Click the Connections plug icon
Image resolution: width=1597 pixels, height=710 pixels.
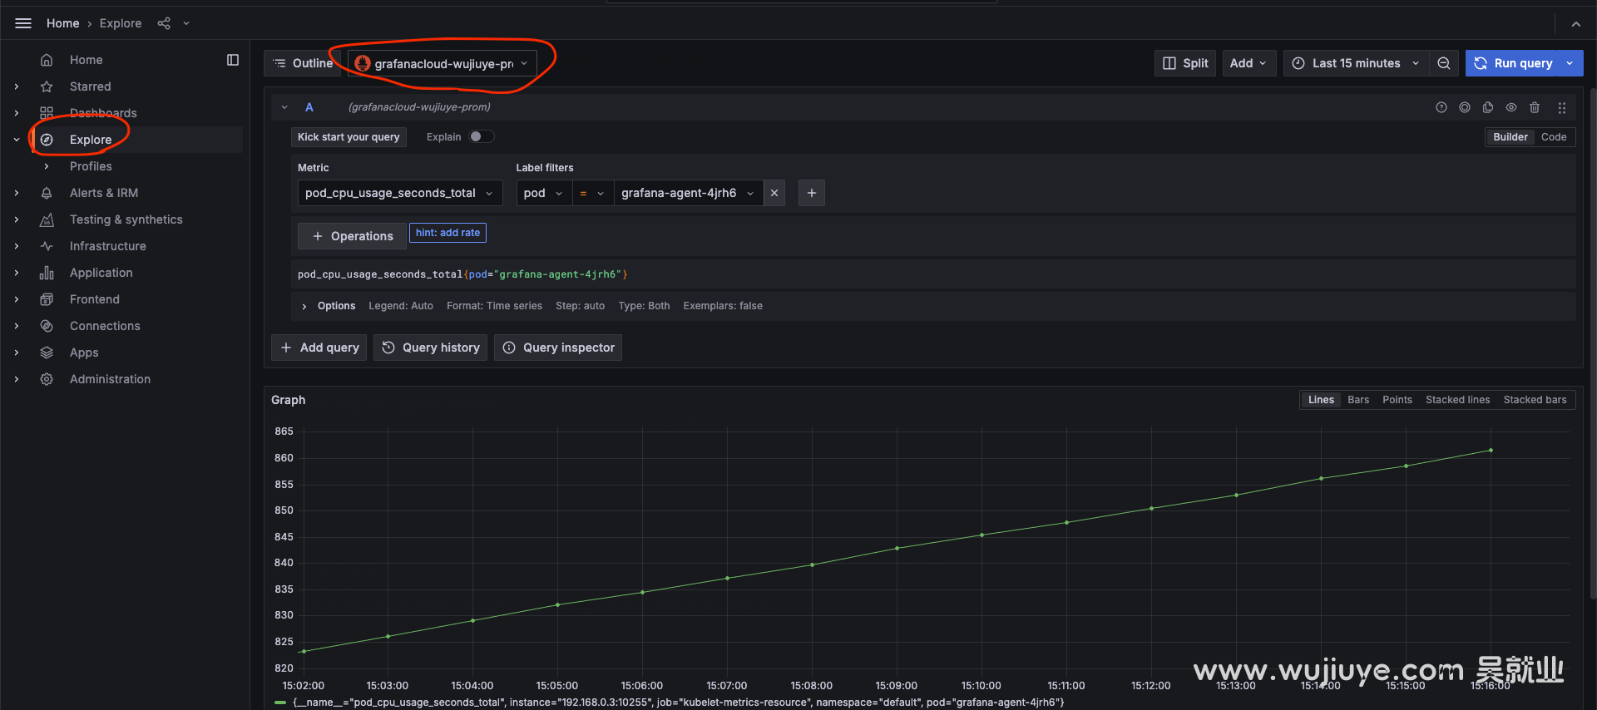tap(47, 326)
